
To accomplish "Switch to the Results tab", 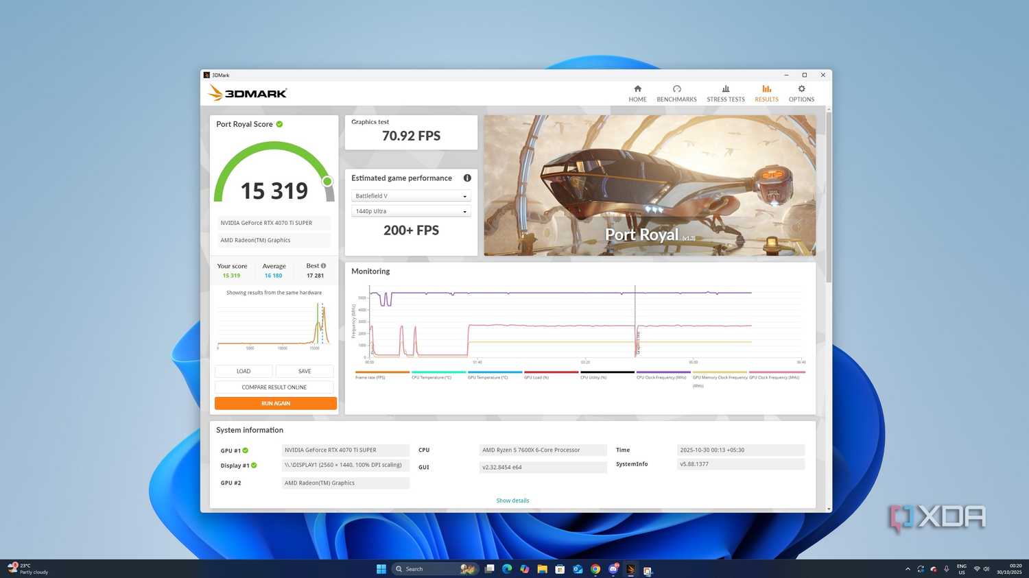I will pos(766,93).
